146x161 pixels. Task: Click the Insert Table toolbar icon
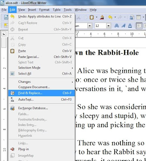click(138, 17)
